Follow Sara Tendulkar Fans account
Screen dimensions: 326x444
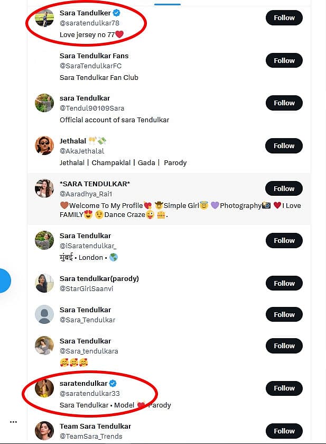point(284,61)
